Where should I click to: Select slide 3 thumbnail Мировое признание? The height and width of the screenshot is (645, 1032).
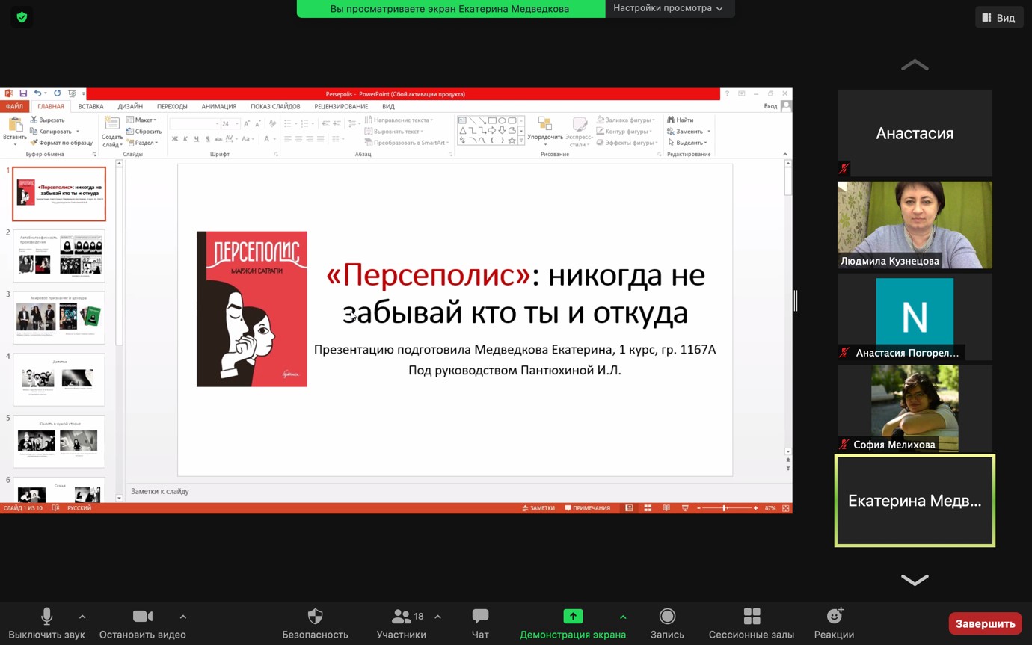click(59, 318)
